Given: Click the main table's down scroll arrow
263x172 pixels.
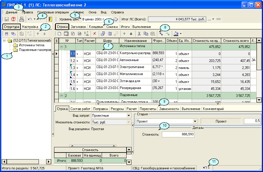Looking at the screenshot, I should 259,100.
